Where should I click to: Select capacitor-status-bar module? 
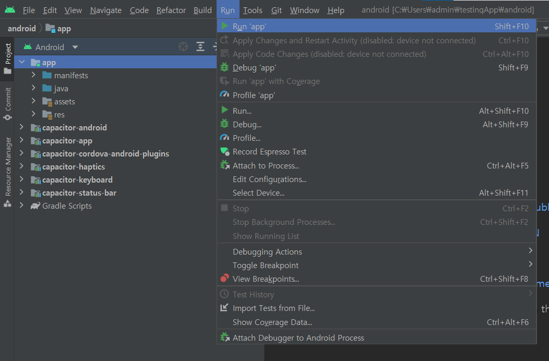tap(79, 193)
